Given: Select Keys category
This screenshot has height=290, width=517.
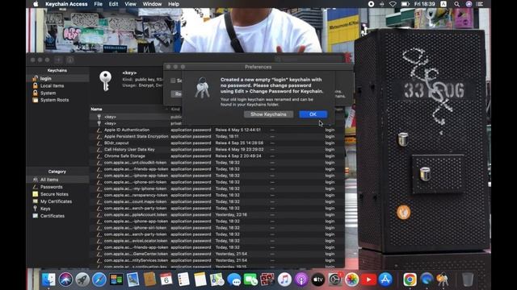Looking at the screenshot, I should pos(57,209).
